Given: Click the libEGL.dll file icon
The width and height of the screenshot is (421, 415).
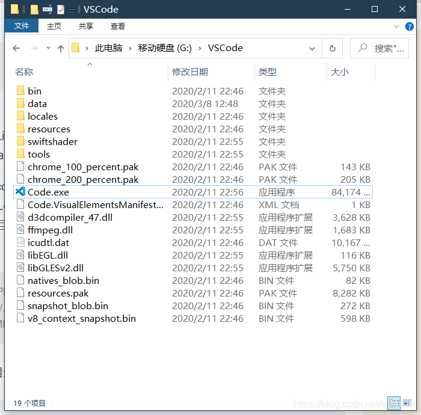Looking at the screenshot, I should [x=20, y=255].
